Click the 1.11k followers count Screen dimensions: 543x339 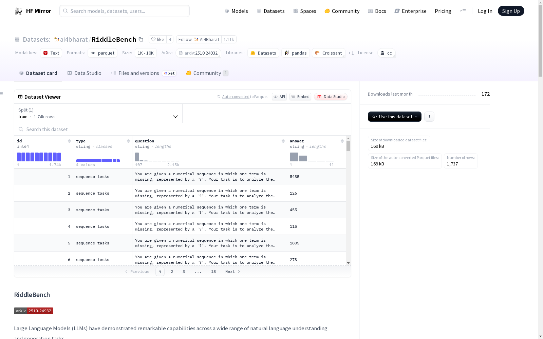coord(229,39)
